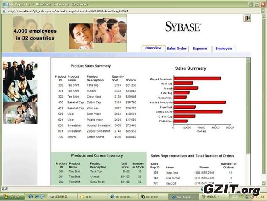Screen dimensions: 267x201
Task: Click "Cotton Shorts" description in sales table
Action: click(95, 137)
